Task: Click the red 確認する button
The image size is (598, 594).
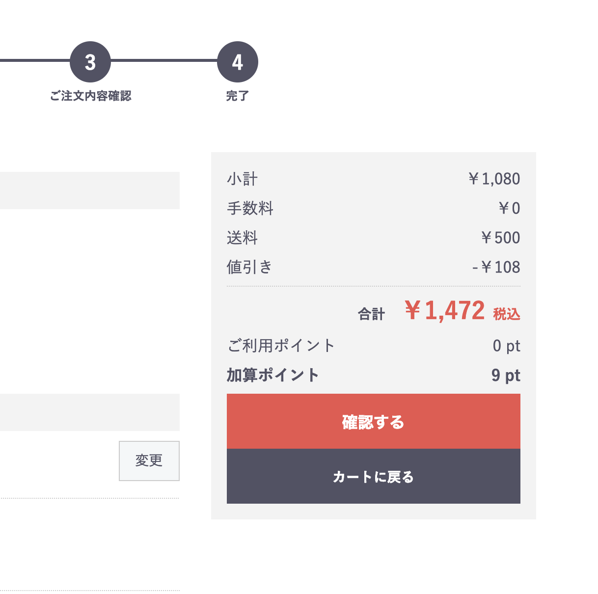Action: click(x=374, y=421)
